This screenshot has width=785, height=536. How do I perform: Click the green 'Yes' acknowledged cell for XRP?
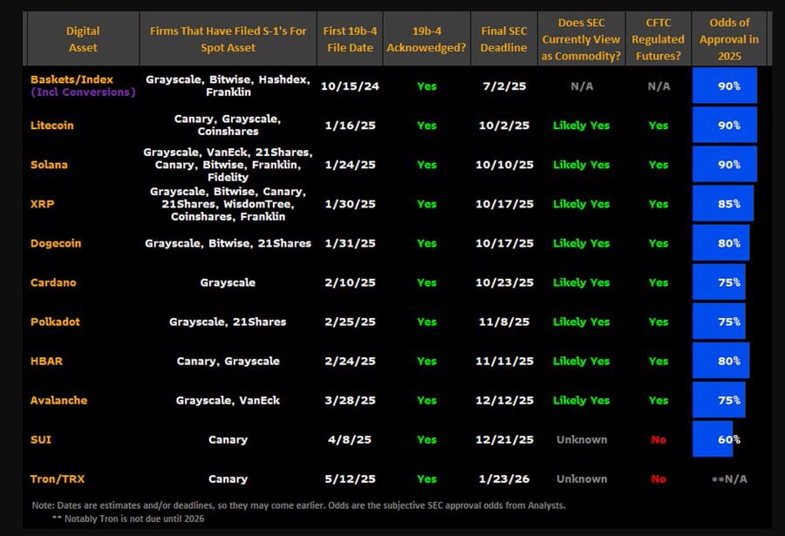[x=427, y=204]
